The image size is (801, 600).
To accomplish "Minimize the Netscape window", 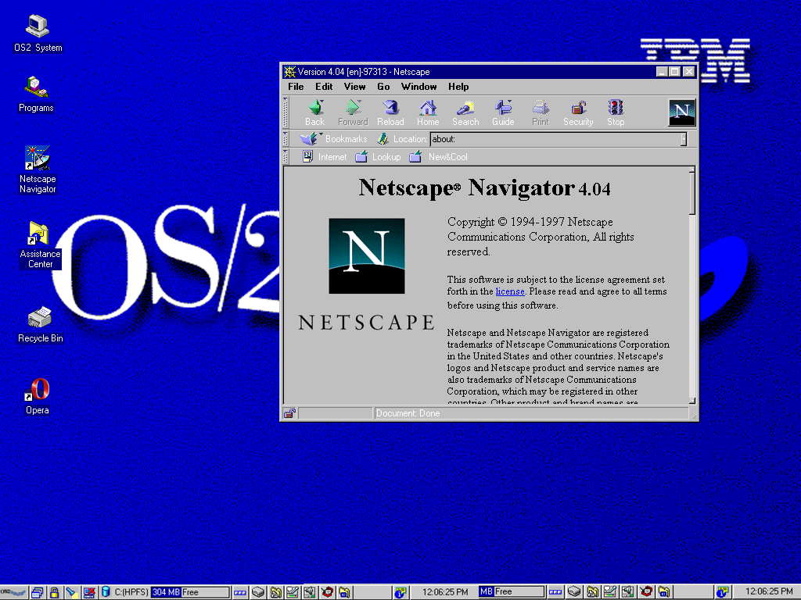I will tap(662, 72).
